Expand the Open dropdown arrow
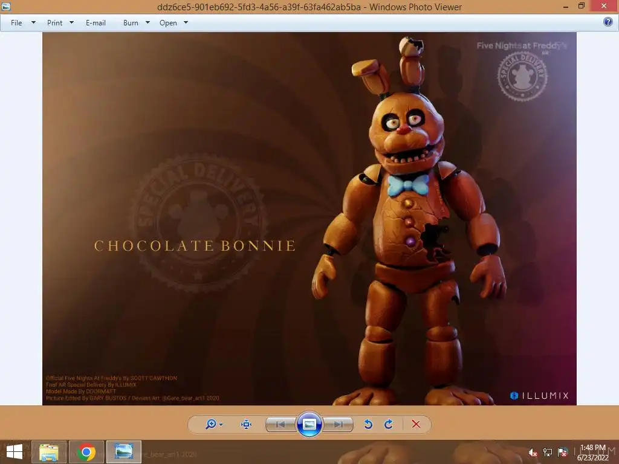619x464 pixels. [186, 22]
